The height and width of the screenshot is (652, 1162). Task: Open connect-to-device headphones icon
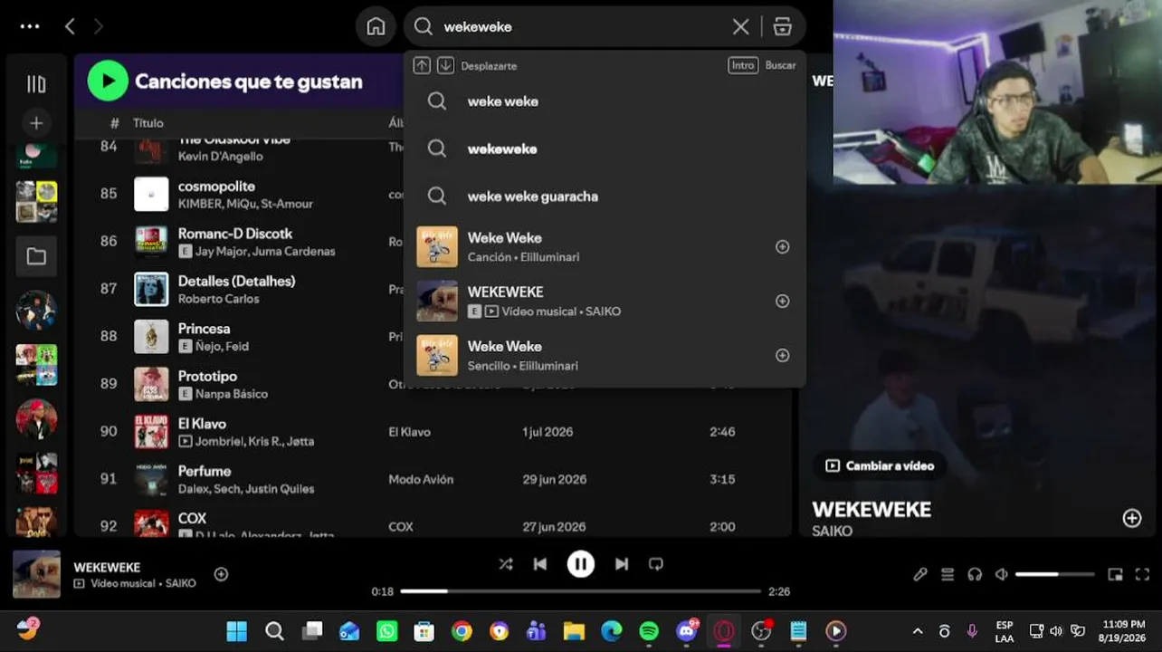975,574
